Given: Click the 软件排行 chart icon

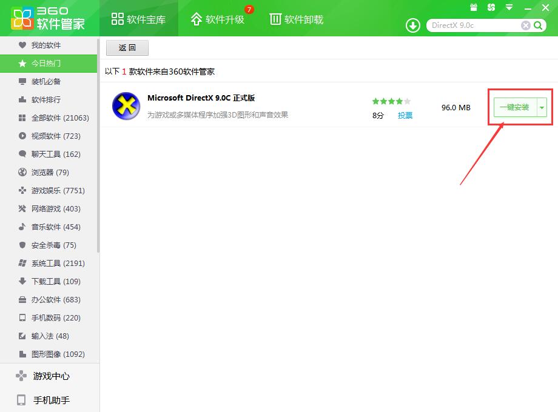Looking at the screenshot, I should tap(22, 99).
